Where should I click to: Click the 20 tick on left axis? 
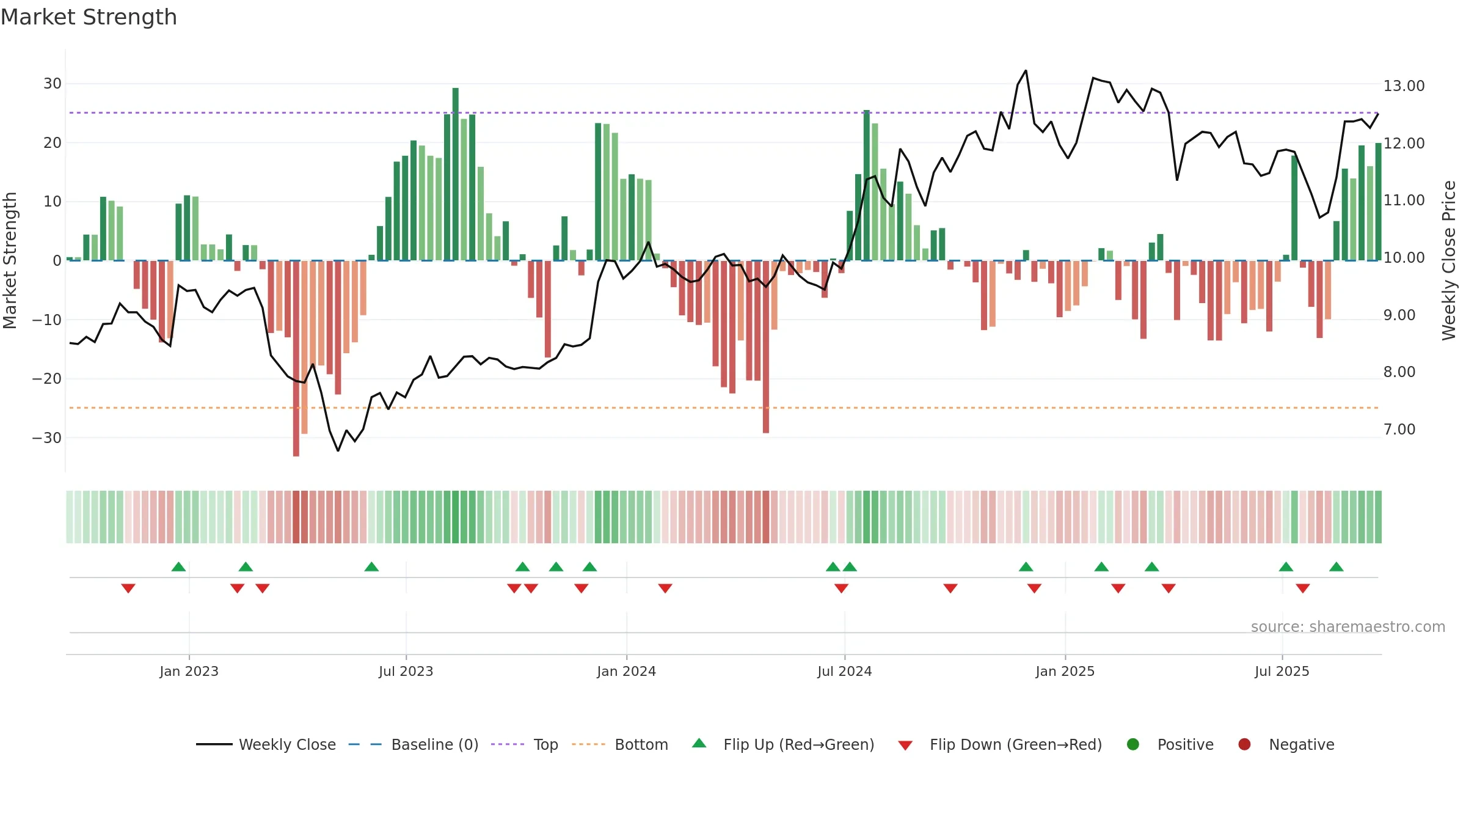(x=53, y=143)
